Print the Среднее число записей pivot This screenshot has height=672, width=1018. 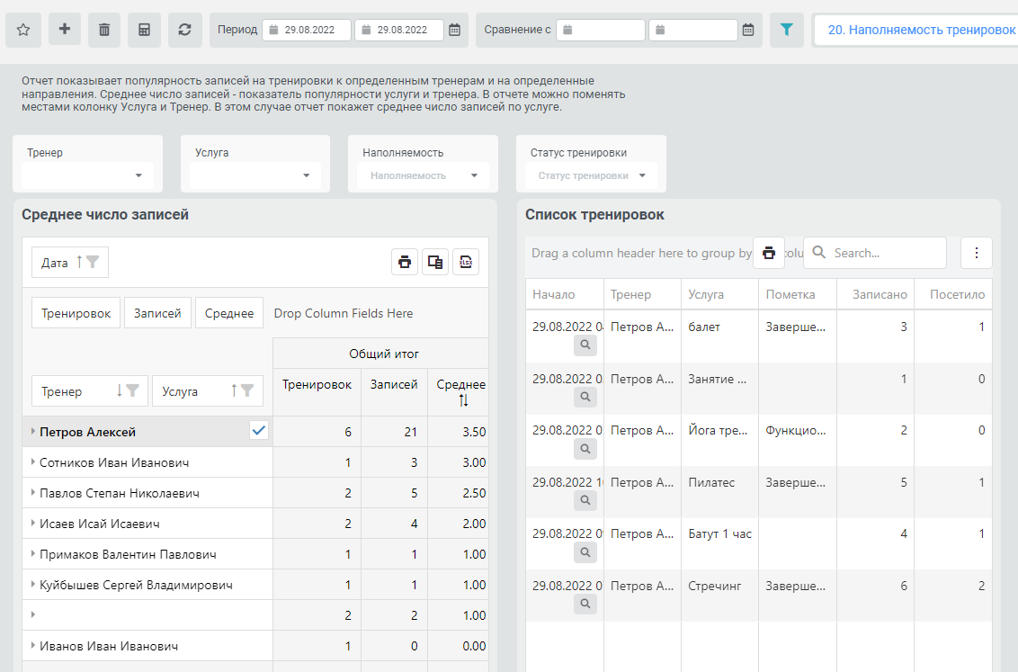[405, 263]
